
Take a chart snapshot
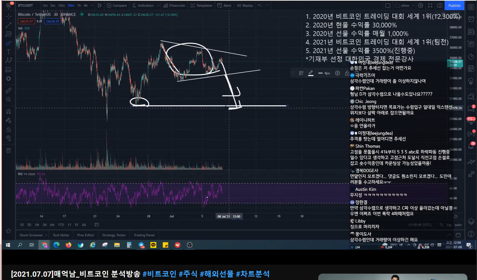point(440,5)
